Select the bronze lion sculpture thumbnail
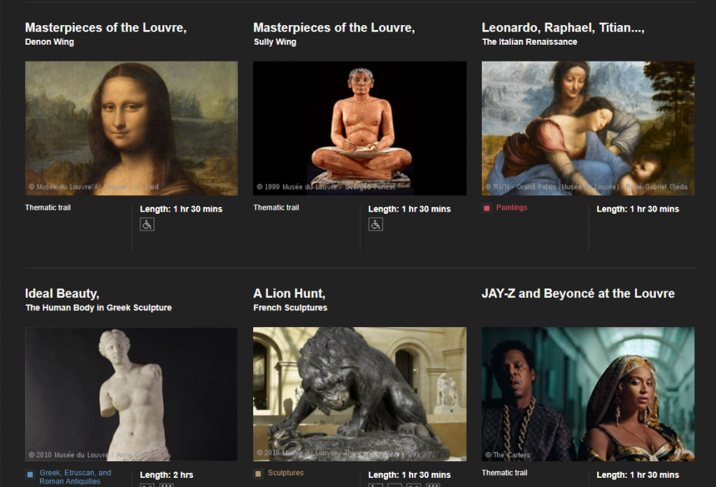The height and width of the screenshot is (487, 716). [x=359, y=394]
